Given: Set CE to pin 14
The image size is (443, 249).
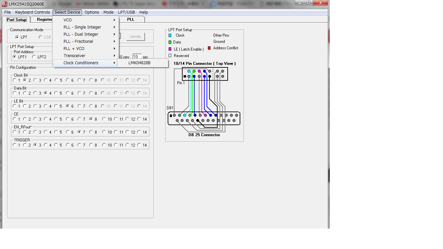Looking at the screenshot, I should (139, 119).
